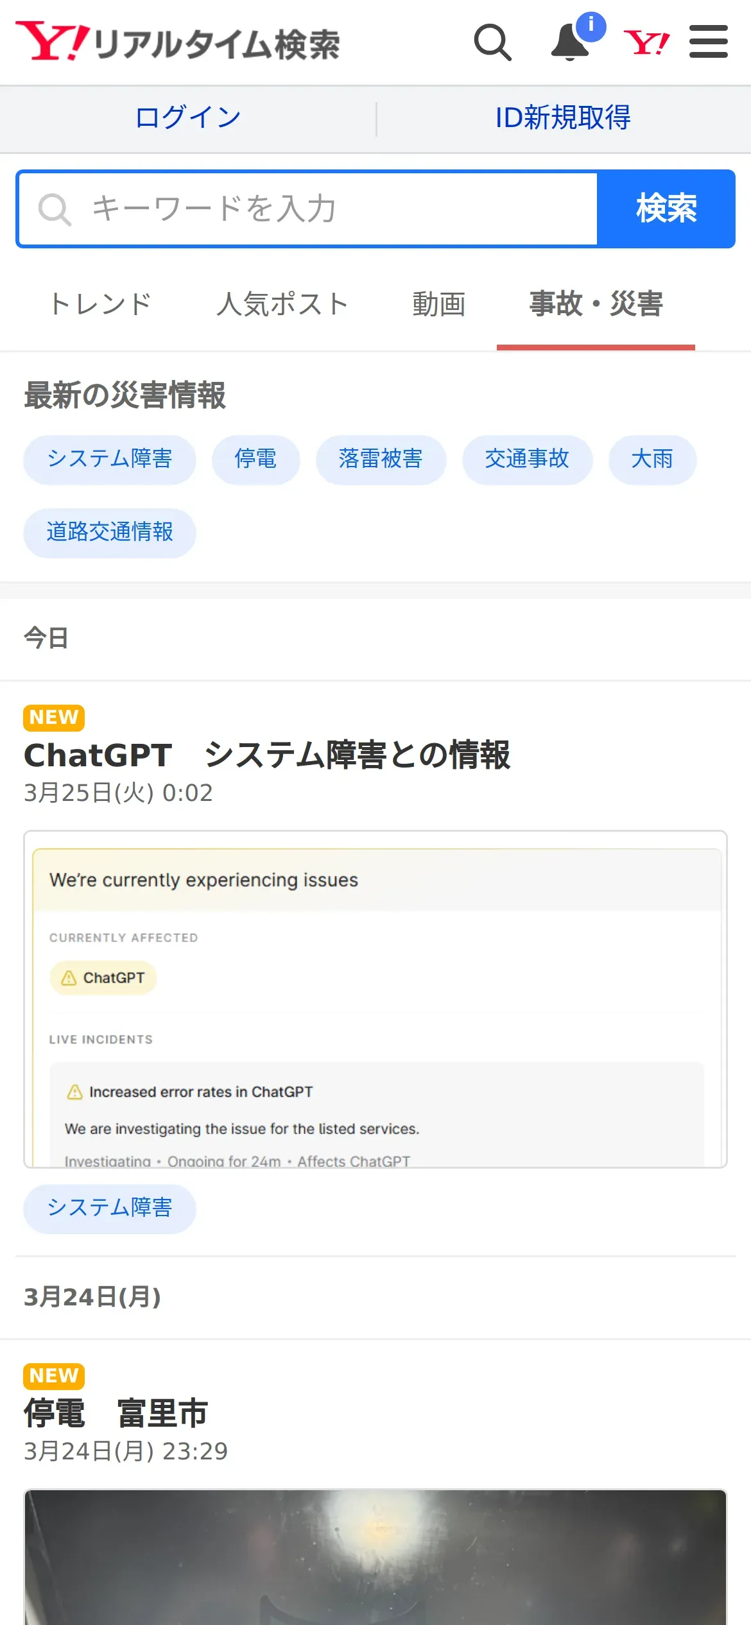This screenshot has width=751, height=1625.
Task: Switch to the 人気ポスト tab
Action: [x=282, y=304]
